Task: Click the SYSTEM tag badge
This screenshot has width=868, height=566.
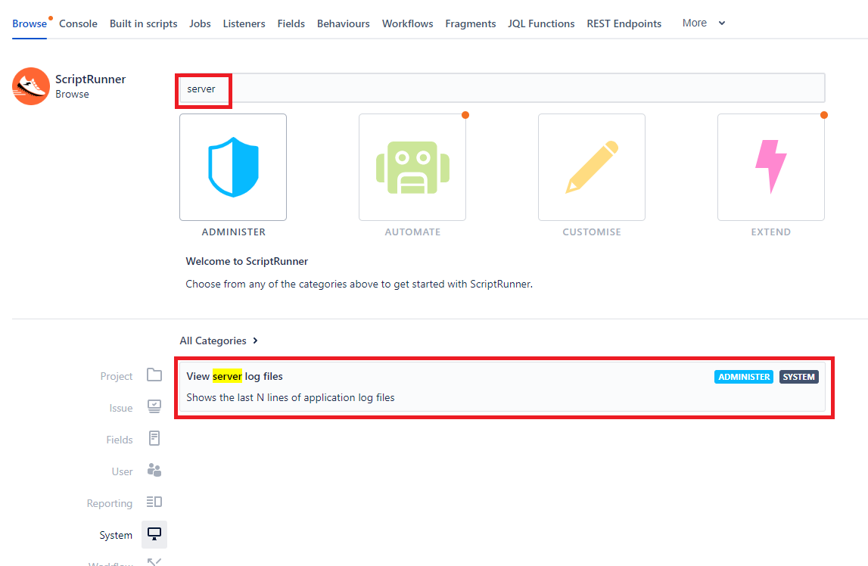Action: [x=799, y=377]
